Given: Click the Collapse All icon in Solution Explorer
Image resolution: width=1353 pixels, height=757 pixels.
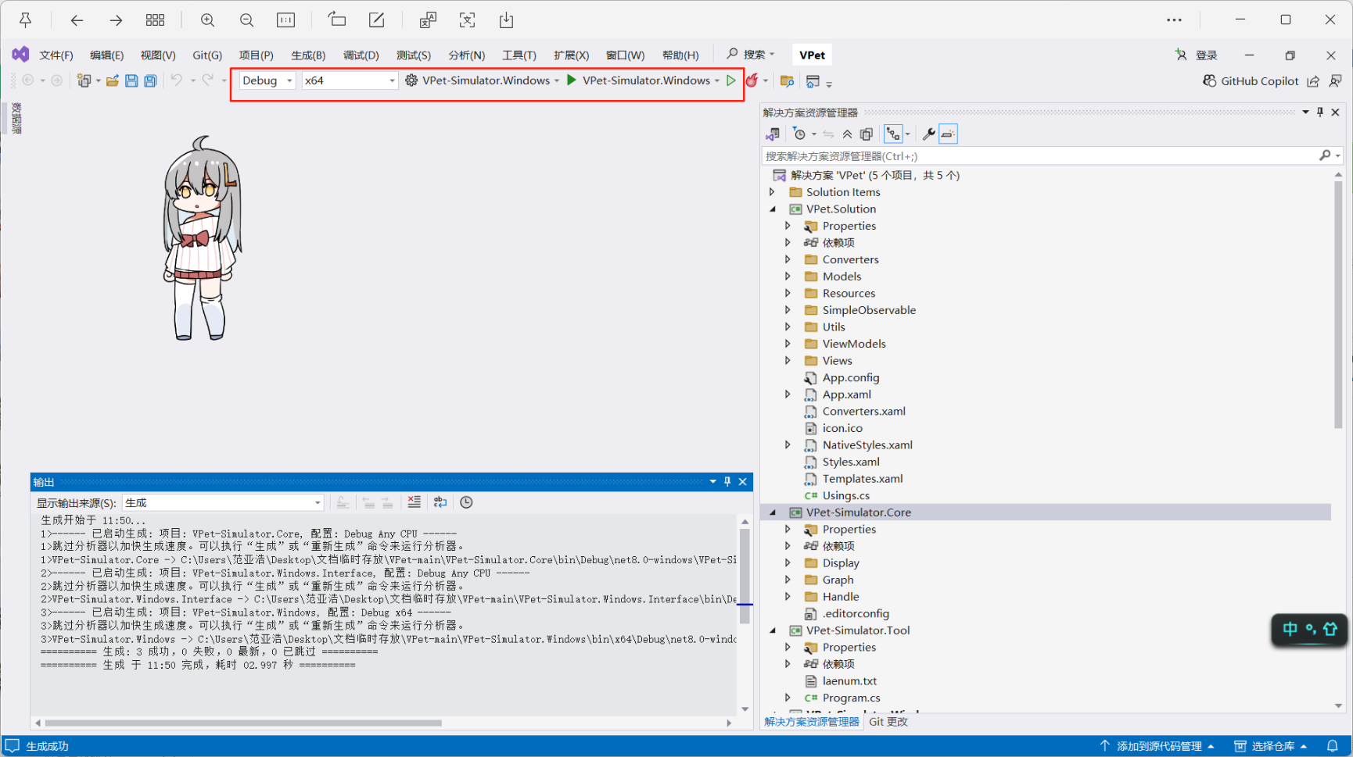Looking at the screenshot, I should click(847, 134).
